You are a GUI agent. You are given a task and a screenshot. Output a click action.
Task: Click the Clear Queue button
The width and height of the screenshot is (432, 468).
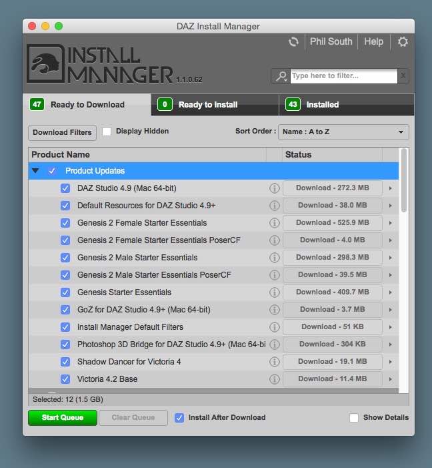[x=133, y=417]
